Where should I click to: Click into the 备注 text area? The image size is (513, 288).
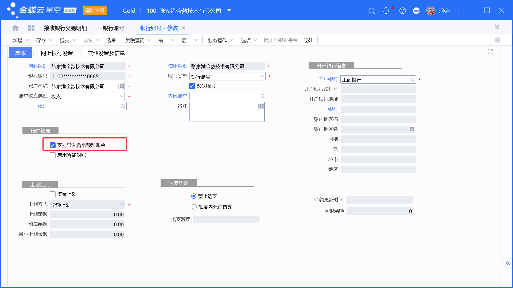pos(227,112)
